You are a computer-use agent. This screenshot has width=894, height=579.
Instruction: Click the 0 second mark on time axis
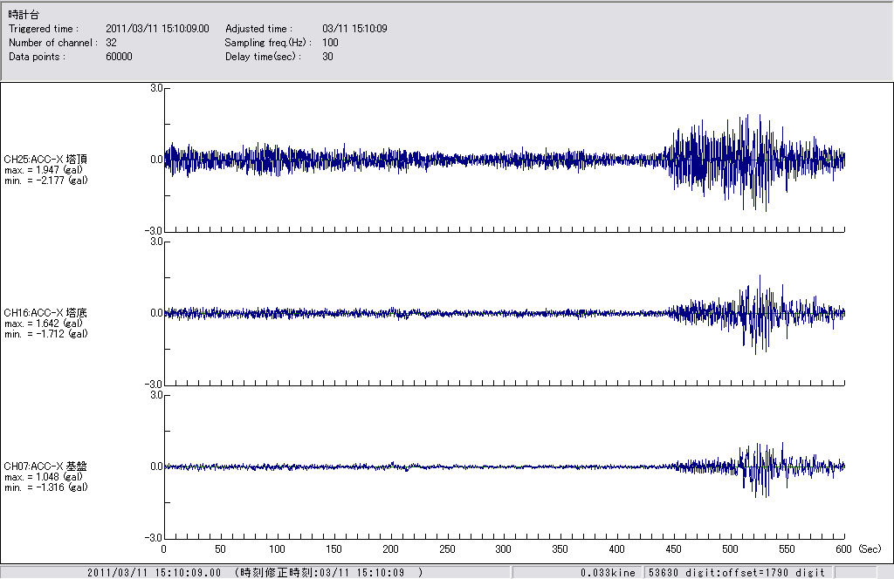(164, 549)
